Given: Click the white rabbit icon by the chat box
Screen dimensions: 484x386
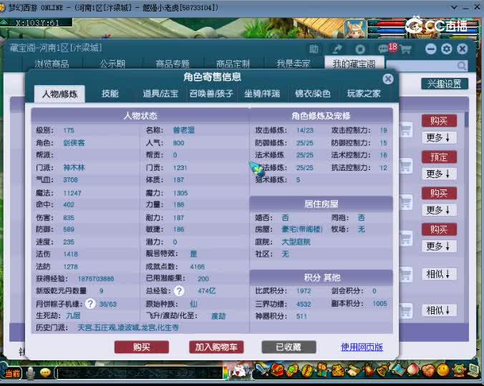Looking at the screenshot, I should point(238,372).
